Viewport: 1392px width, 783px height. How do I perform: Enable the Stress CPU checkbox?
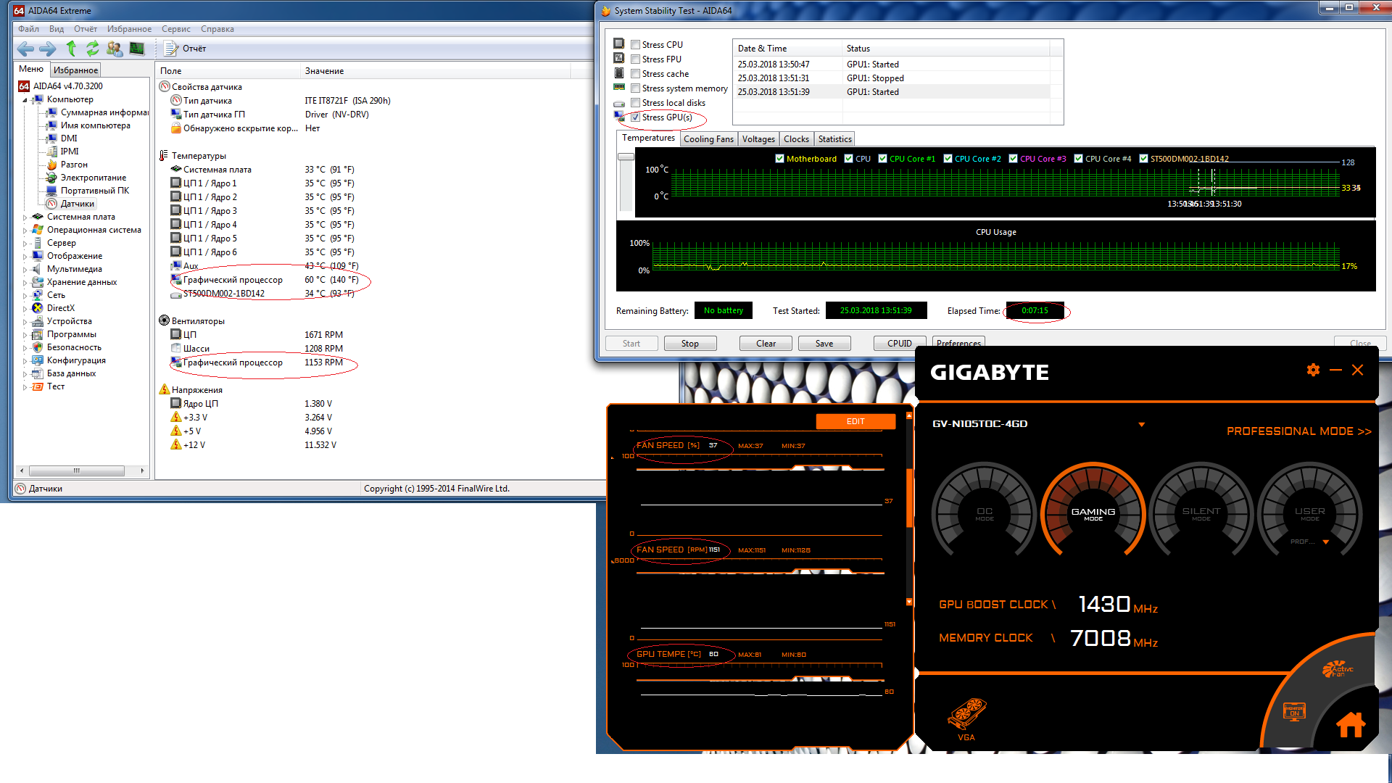coord(636,45)
